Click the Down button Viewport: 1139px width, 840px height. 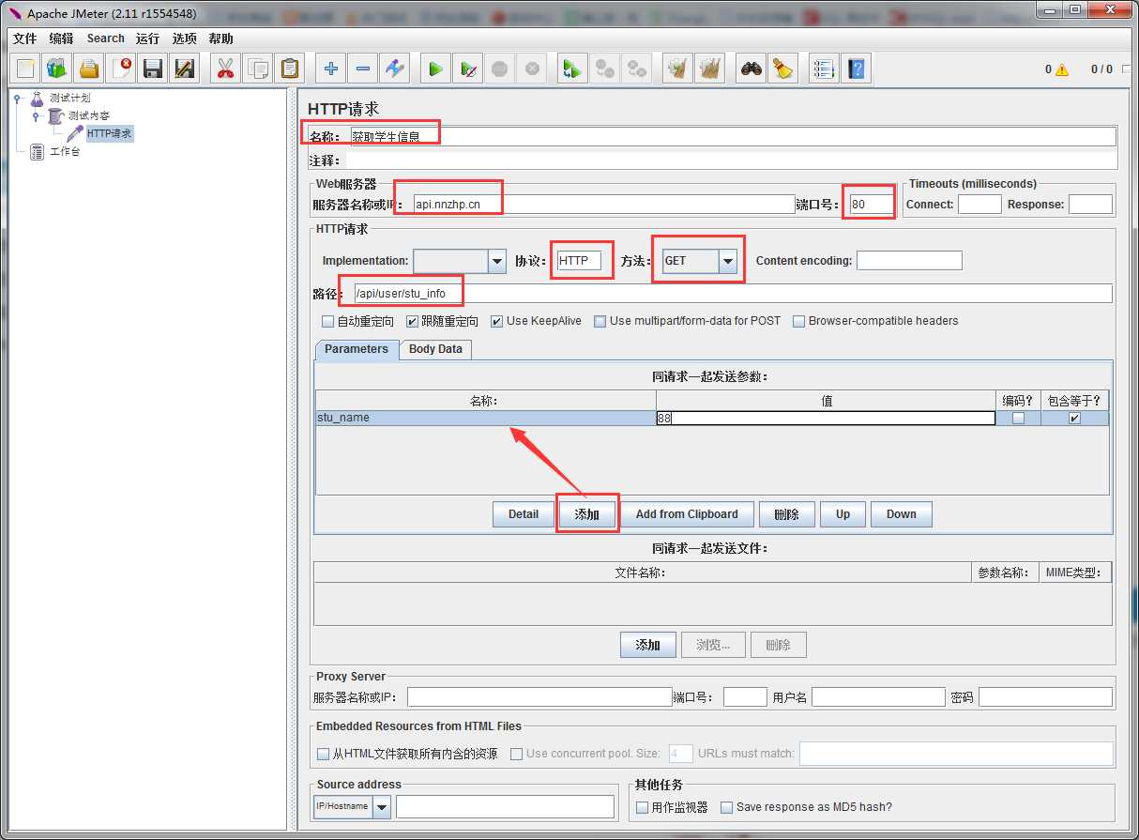[902, 514]
